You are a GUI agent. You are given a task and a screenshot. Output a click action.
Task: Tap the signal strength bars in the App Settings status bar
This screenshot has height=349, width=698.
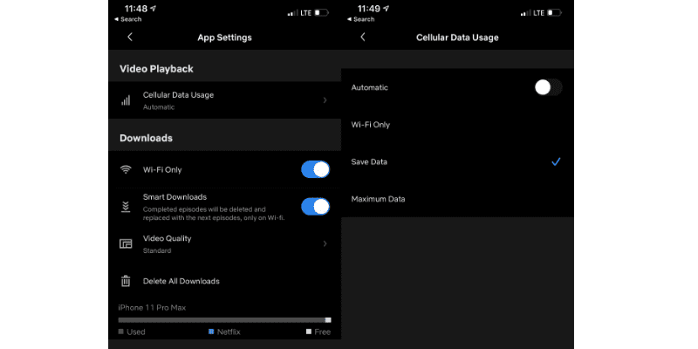click(292, 13)
